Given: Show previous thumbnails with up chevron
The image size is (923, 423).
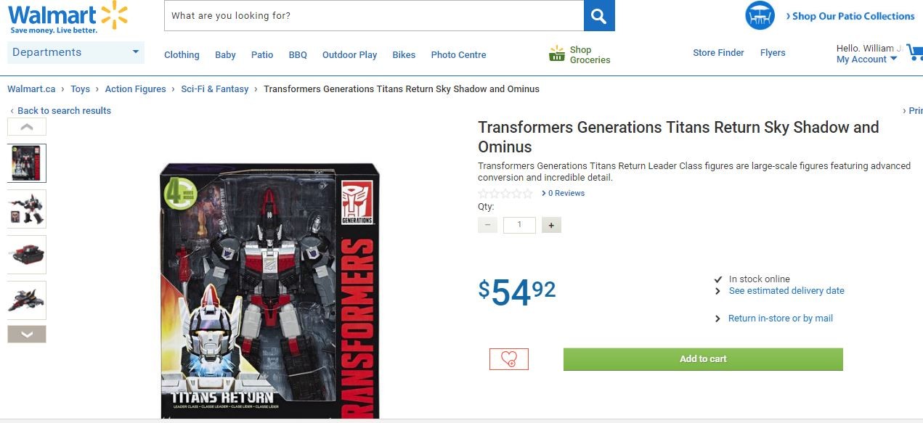Looking at the screenshot, I should (27, 127).
